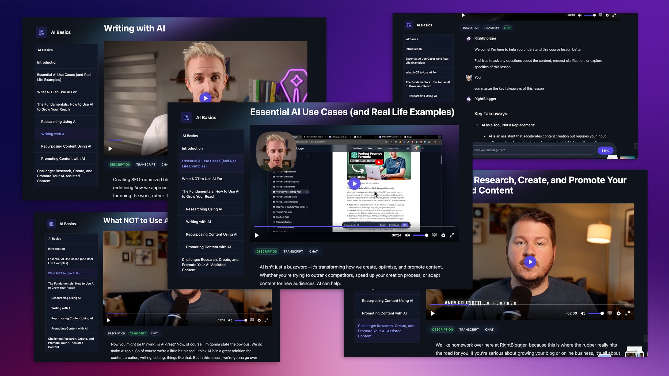Viewport: 669px width, 376px height.
Task: Click the settings gear icon on video player
Action: pyautogui.click(x=443, y=235)
